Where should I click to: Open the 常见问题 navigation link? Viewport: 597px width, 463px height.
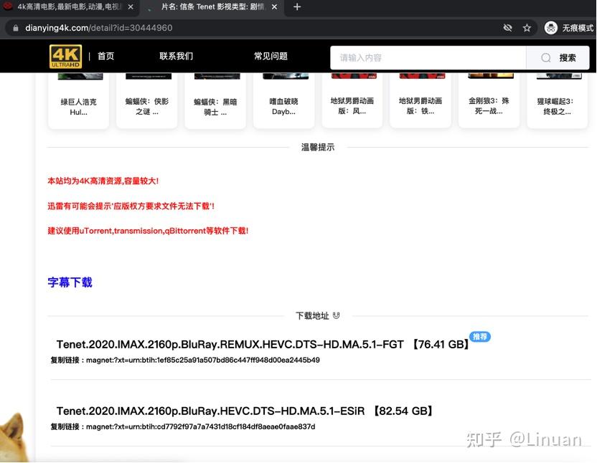(x=271, y=57)
